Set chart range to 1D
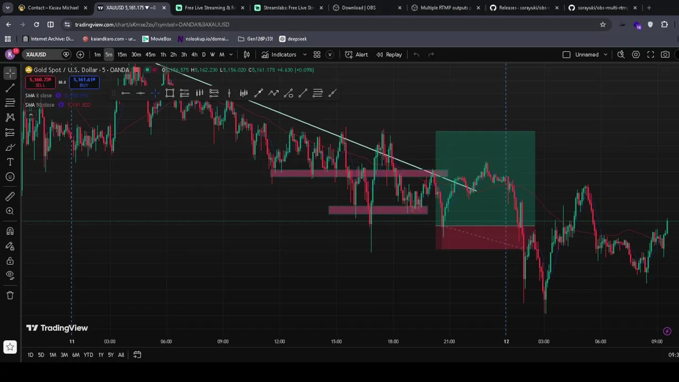Viewport: 679px width, 382px height. click(30, 355)
